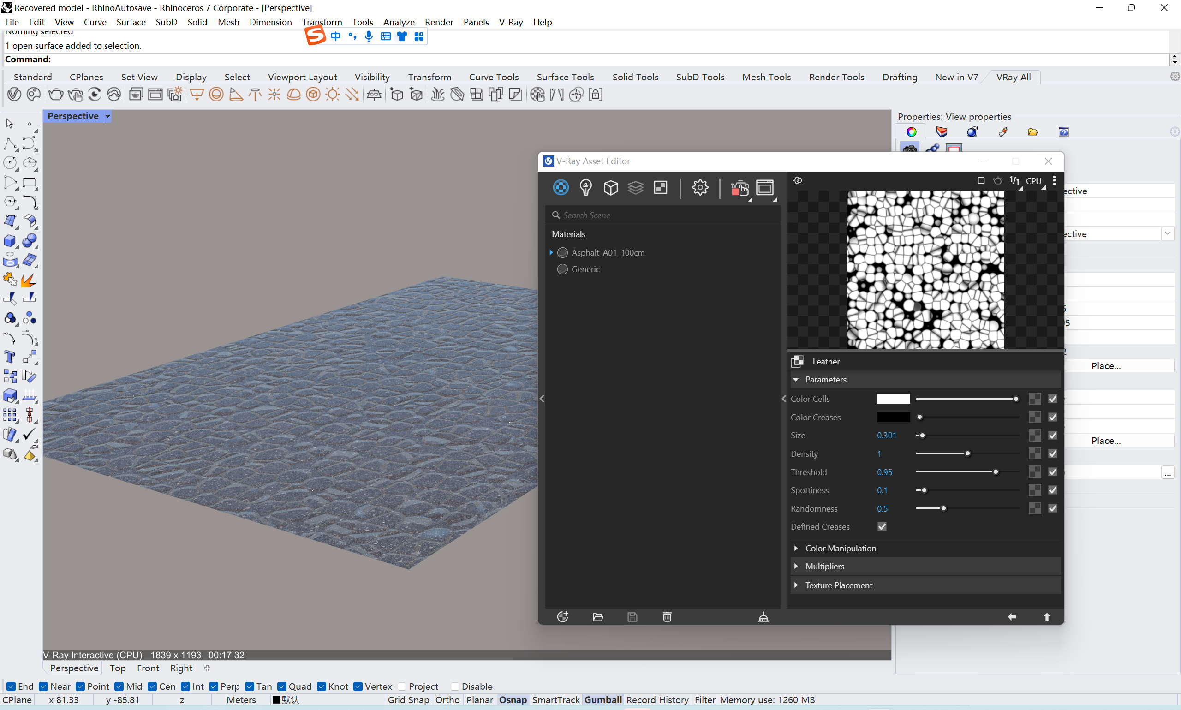Screen dimensions: 1181x710
Task: Expand the Multipliers section
Action: pos(796,566)
